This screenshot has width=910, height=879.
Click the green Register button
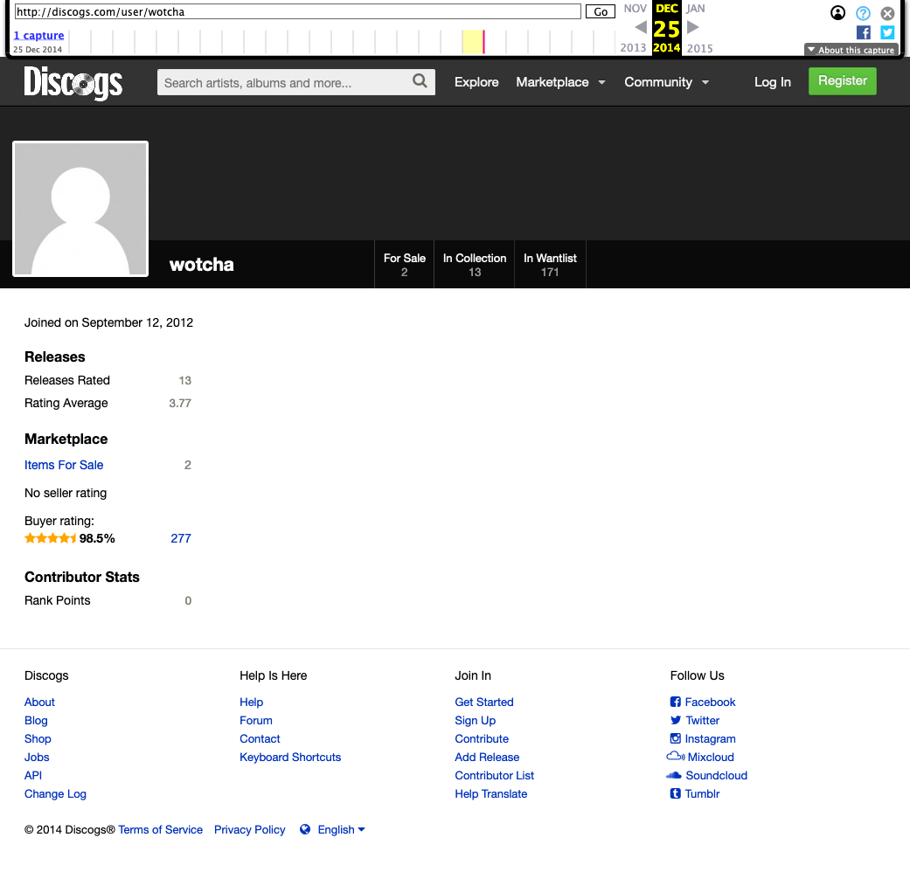pyautogui.click(x=841, y=80)
